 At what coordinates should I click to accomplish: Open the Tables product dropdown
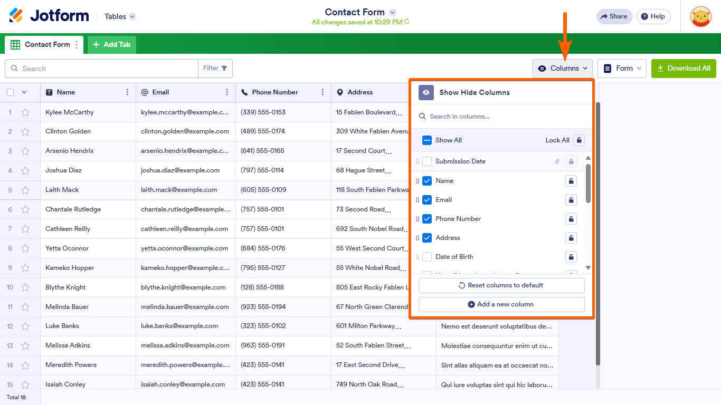[x=120, y=16]
